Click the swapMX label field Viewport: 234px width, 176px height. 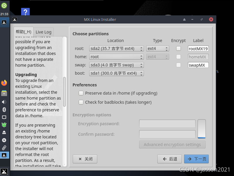pos(198,65)
